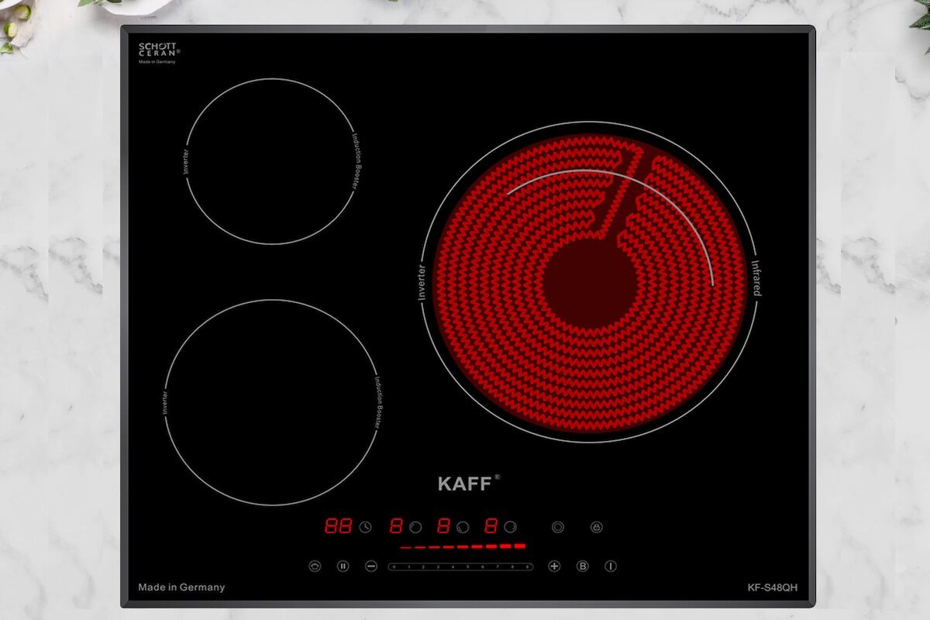Click the SCHOTT CERAN logo
930x620 pixels.
click(159, 52)
